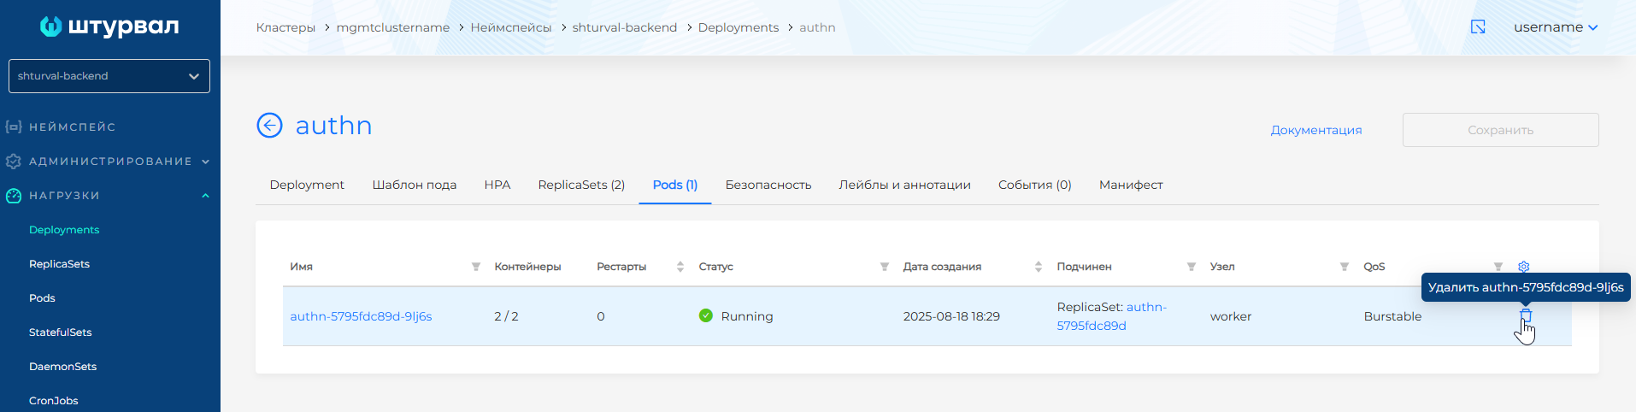Filter pods by Статус column
Screen dimensions: 1636x412
(885, 267)
